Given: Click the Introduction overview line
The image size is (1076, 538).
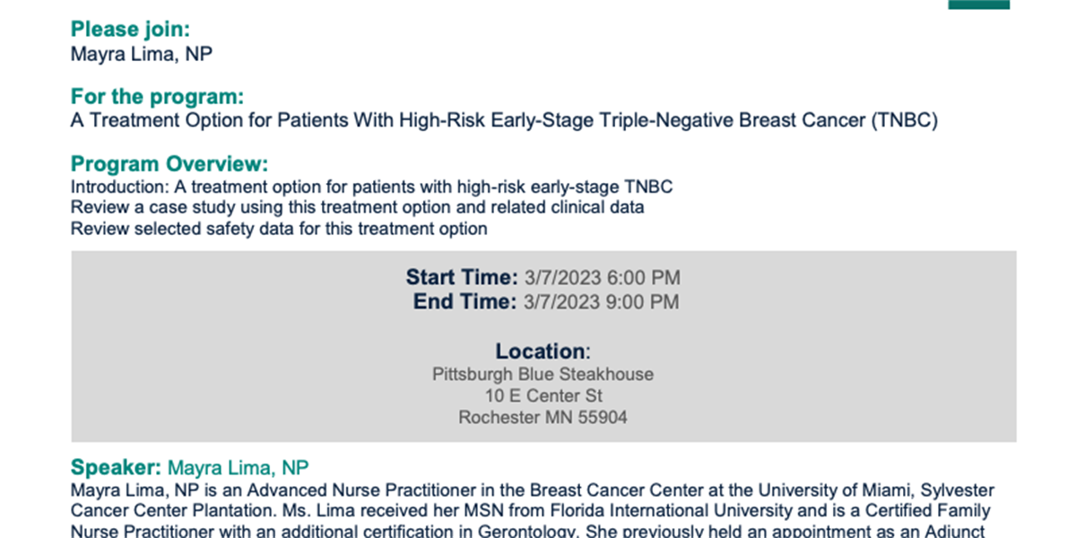Looking at the screenshot, I should coord(371,187).
